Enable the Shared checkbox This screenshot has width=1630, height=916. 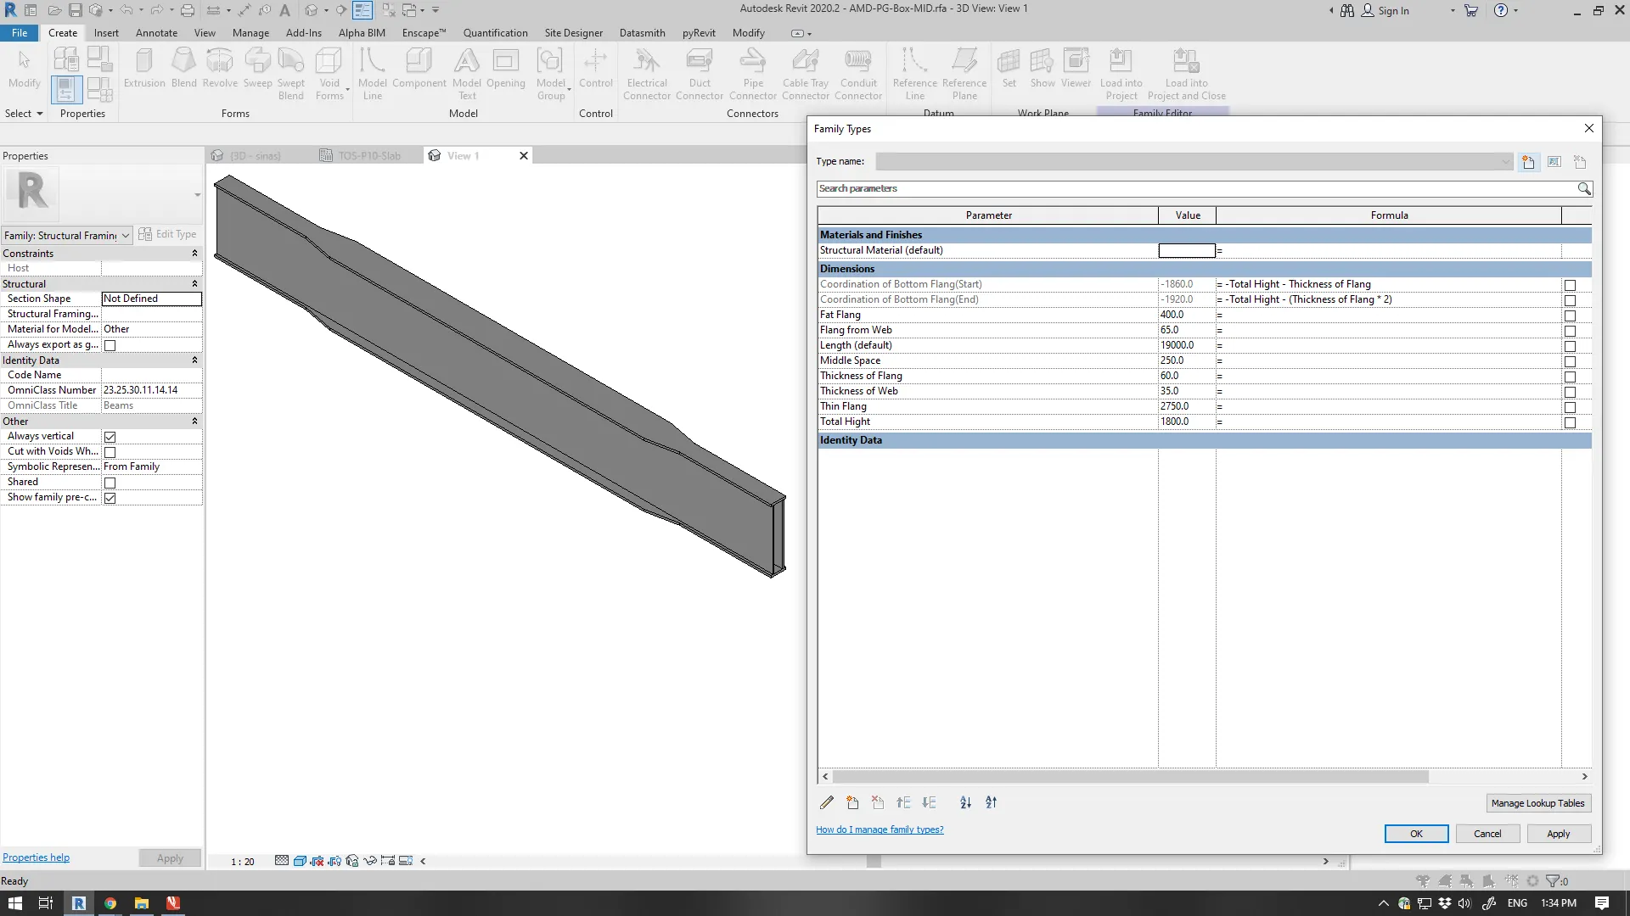(110, 483)
